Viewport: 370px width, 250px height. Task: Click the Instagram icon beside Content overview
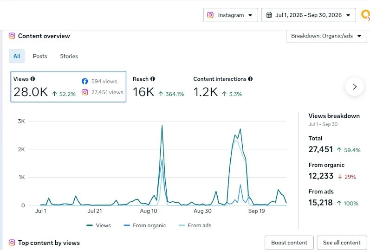(x=12, y=36)
